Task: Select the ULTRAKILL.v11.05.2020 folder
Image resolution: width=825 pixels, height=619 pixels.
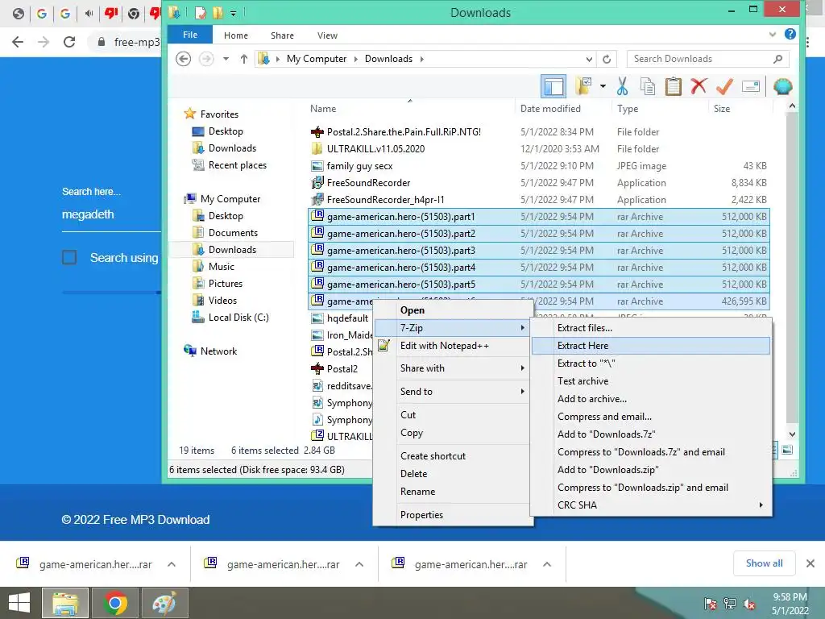Action: pyautogui.click(x=375, y=149)
